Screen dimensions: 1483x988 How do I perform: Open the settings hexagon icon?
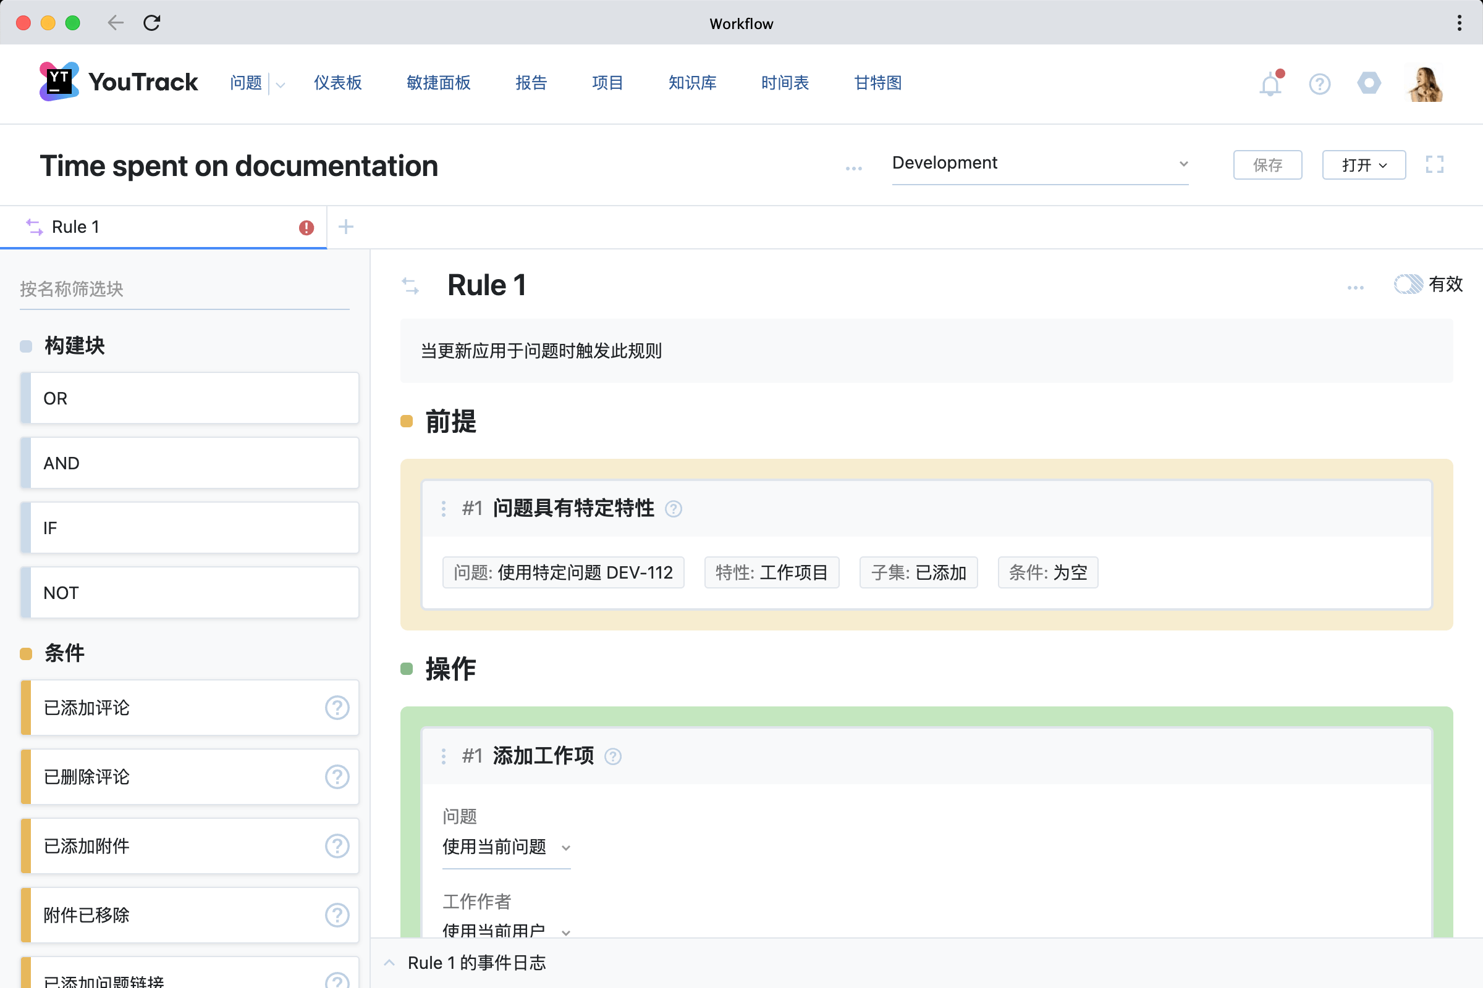tap(1368, 83)
